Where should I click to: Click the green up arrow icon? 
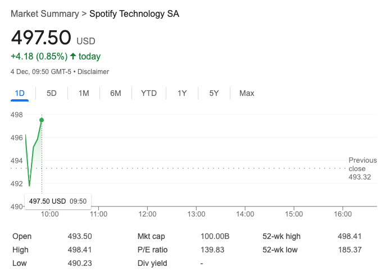pyautogui.click(x=73, y=56)
